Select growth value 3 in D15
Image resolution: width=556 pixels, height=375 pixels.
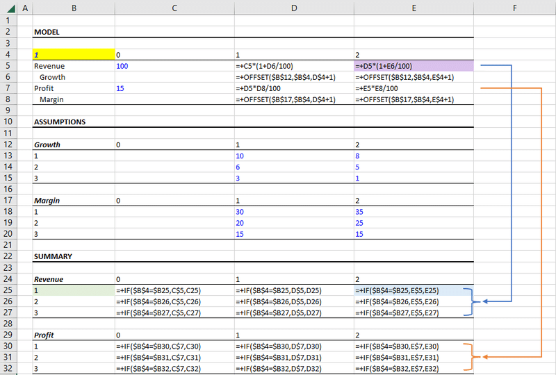point(238,178)
